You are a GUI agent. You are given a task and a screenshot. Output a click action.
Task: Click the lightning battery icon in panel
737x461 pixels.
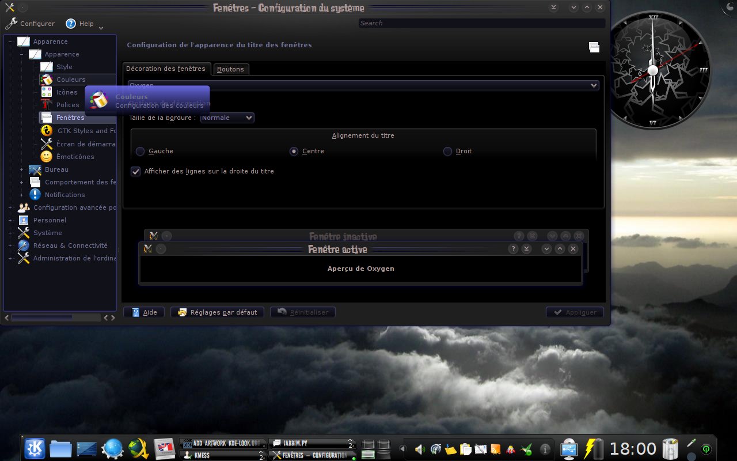coord(592,448)
